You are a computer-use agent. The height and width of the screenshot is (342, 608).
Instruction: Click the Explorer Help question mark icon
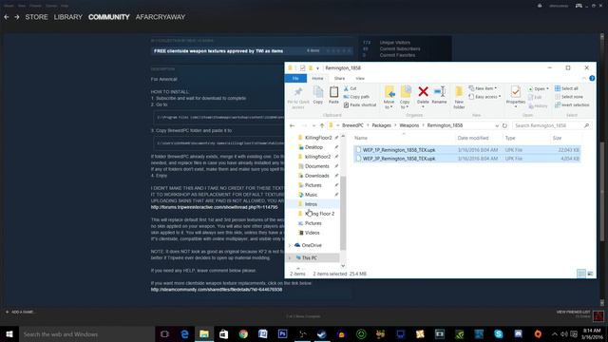click(592, 78)
